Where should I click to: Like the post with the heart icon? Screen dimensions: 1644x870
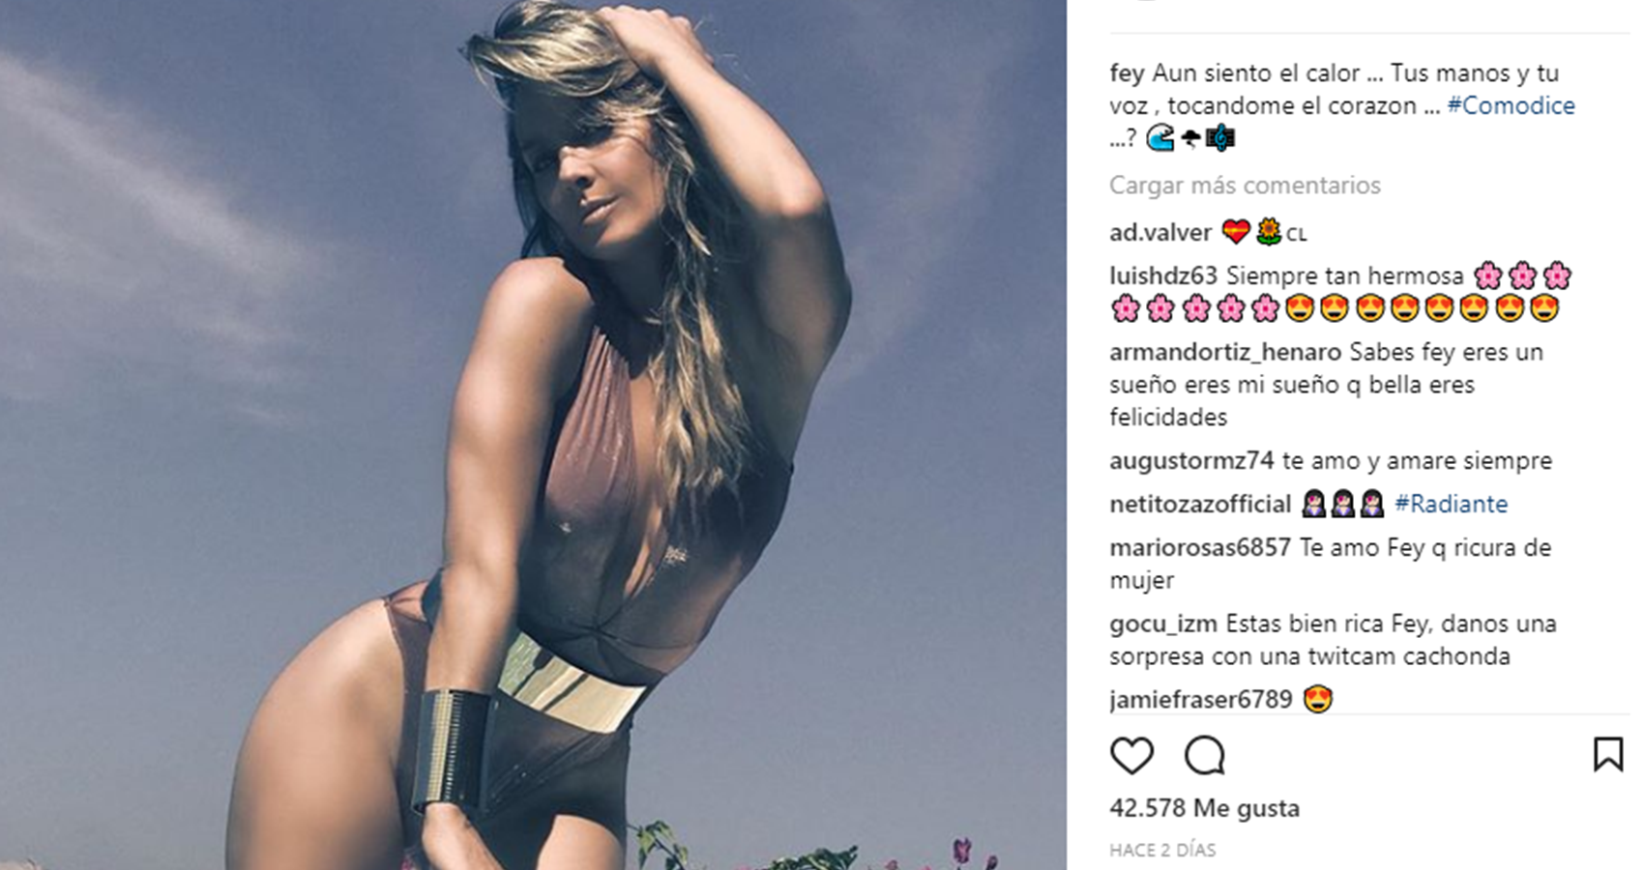coord(1131,755)
